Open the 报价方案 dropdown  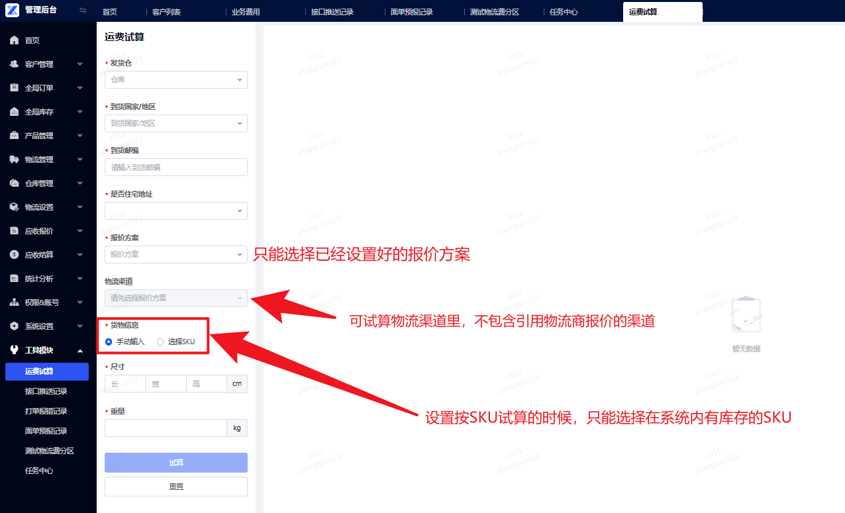point(176,254)
